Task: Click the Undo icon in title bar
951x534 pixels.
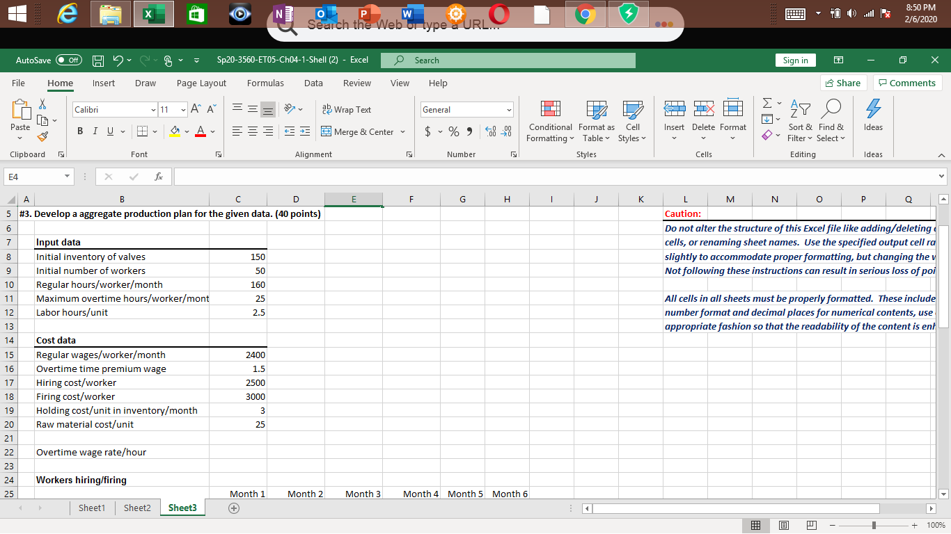Action: [x=120, y=60]
